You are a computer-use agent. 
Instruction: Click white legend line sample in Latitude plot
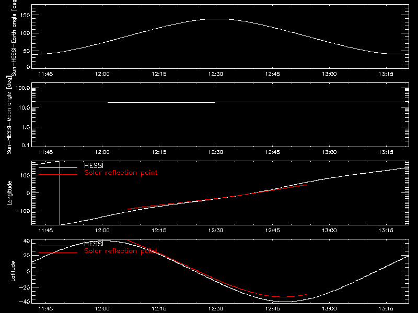click(58, 246)
